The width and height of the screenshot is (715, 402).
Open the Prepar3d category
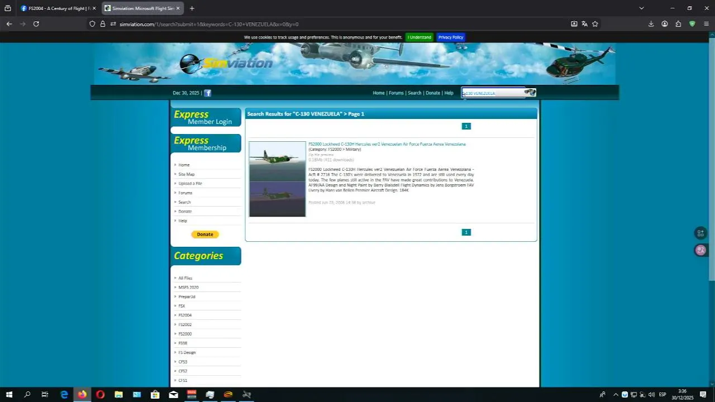coord(187,297)
